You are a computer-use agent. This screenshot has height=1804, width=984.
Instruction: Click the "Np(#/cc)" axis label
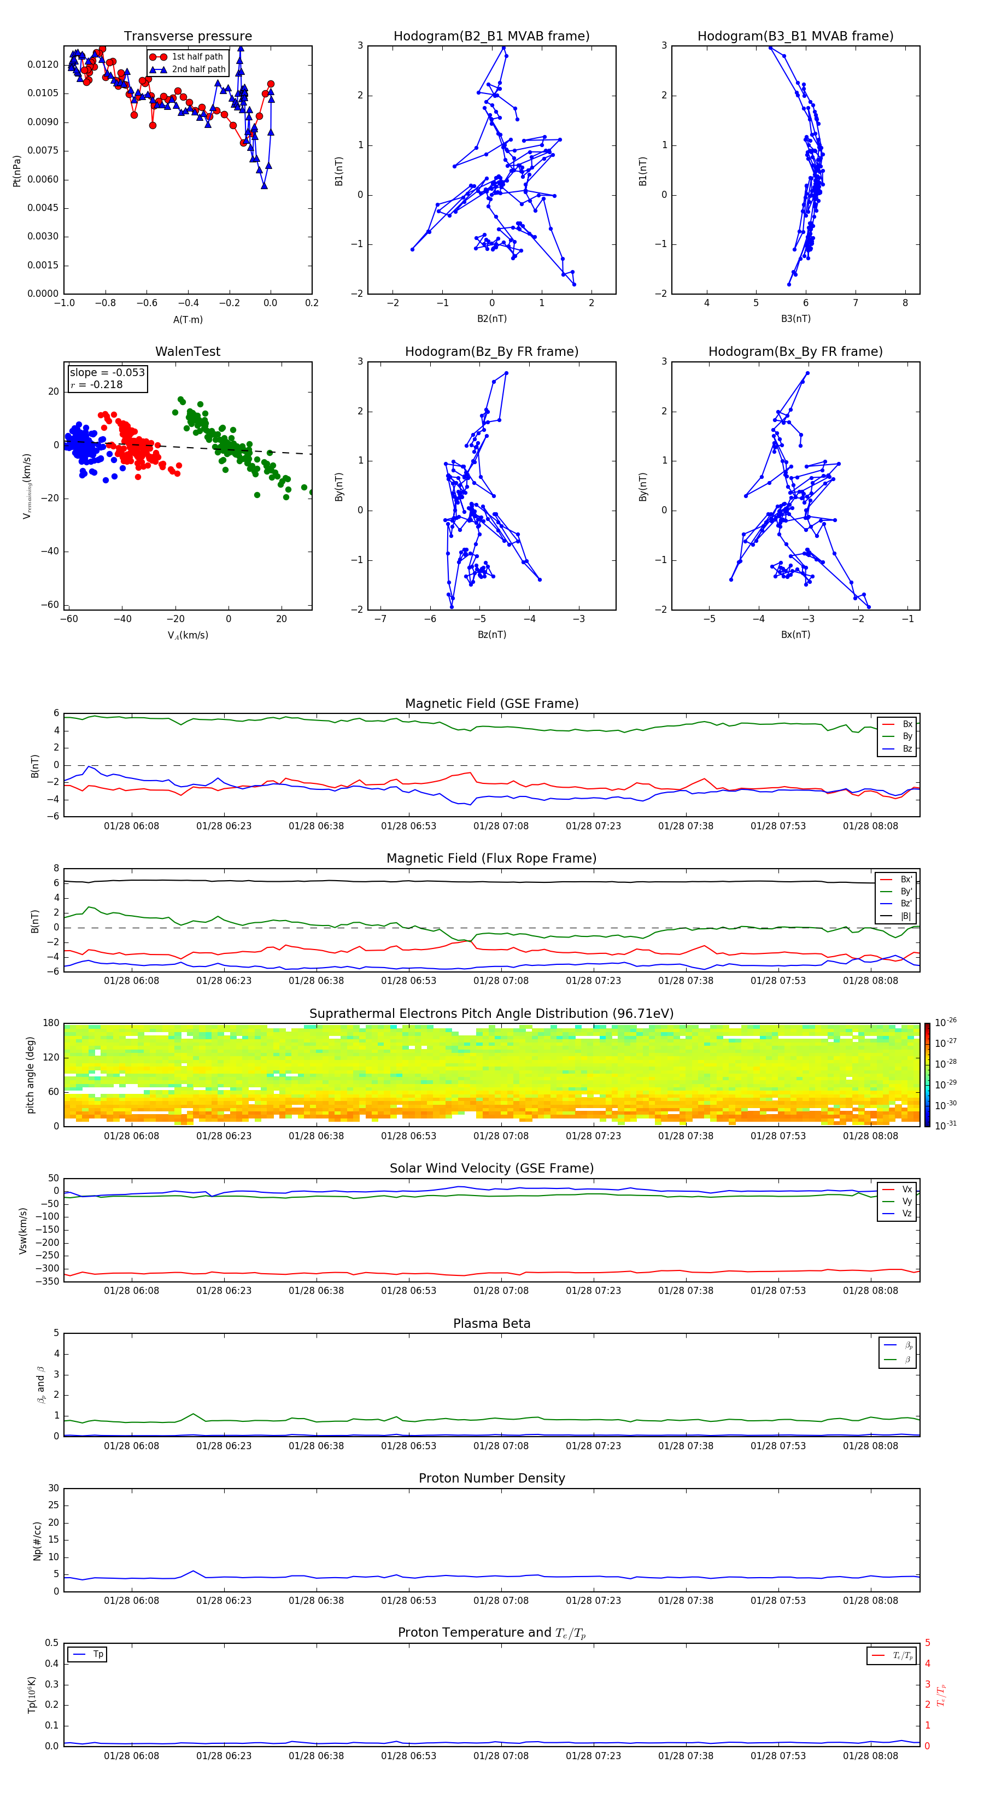tap(37, 1540)
